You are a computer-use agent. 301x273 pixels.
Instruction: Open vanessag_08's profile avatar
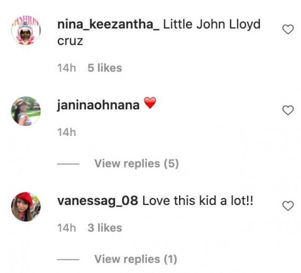26,206
